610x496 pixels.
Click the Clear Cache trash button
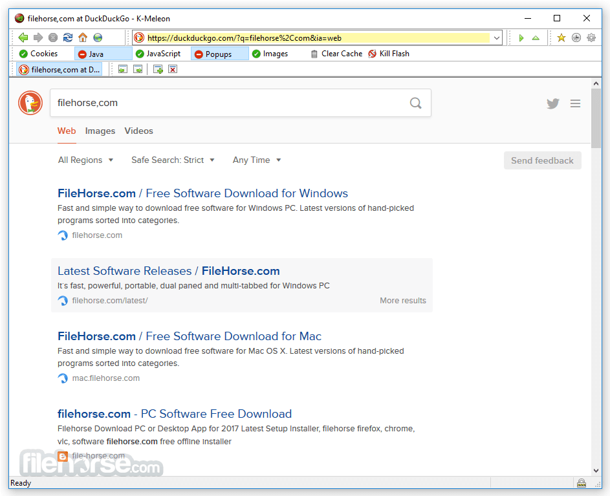pyautogui.click(x=337, y=54)
